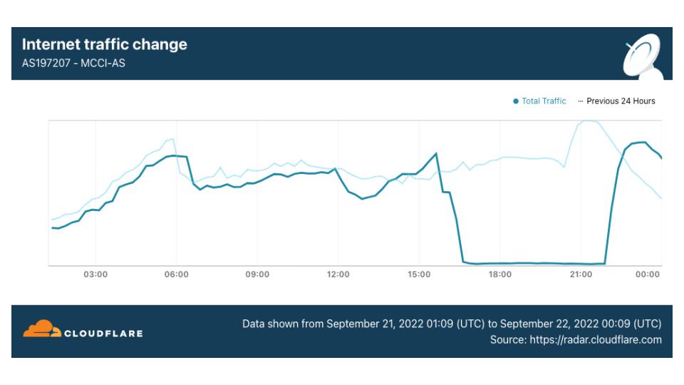Click the 18:00 time axis label
This screenshot has height=385, width=684.
tap(499, 275)
